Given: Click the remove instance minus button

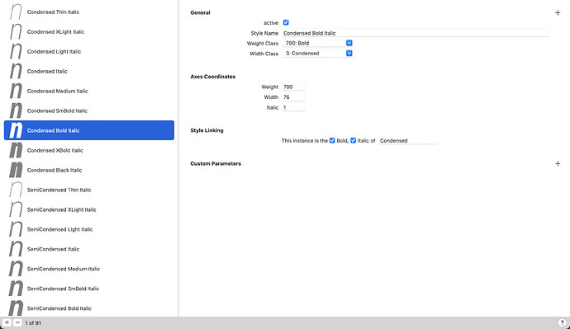Looking at the screenshot, I should click(x=17, y=322).
